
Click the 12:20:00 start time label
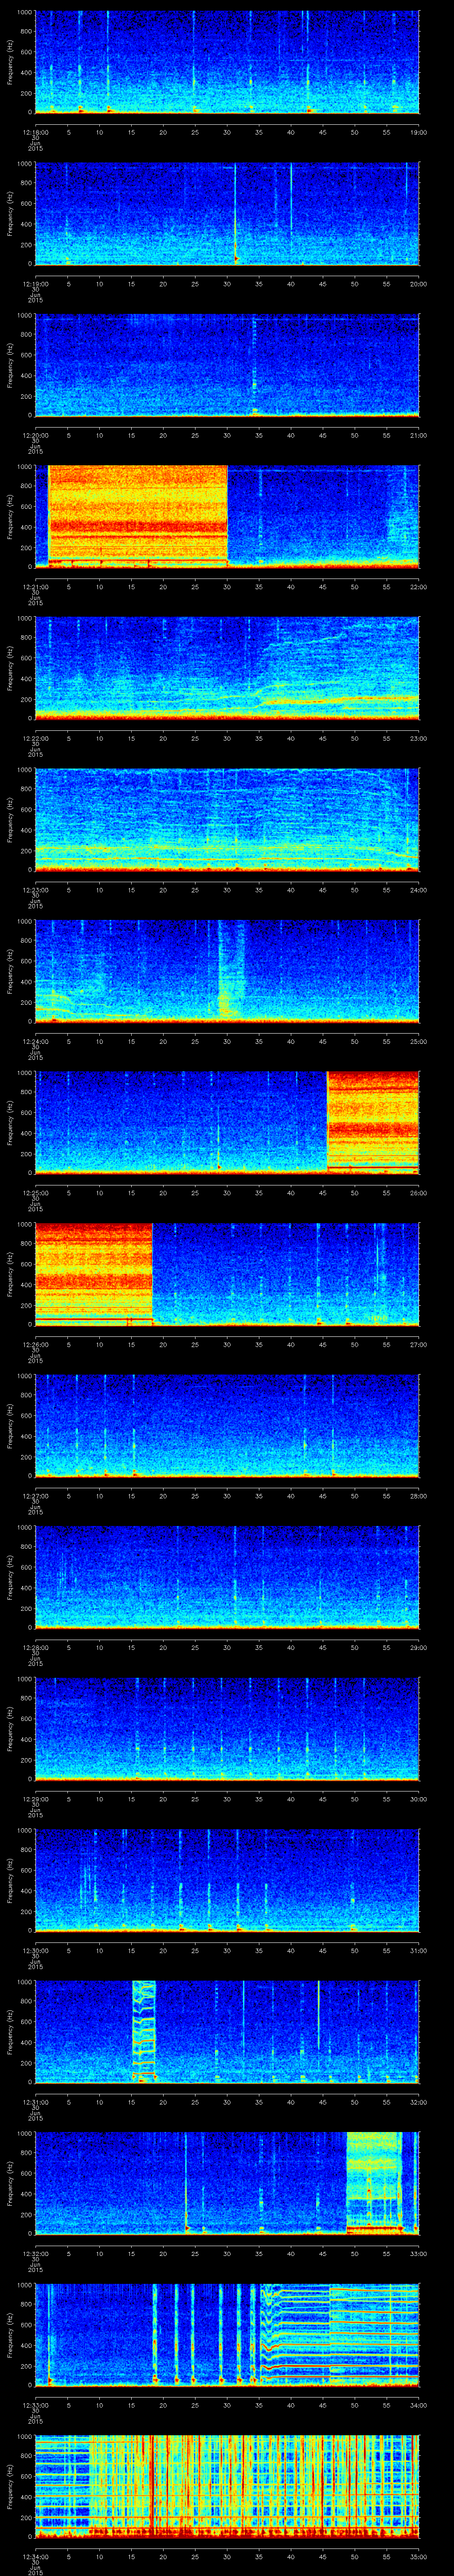click(35, 435)
